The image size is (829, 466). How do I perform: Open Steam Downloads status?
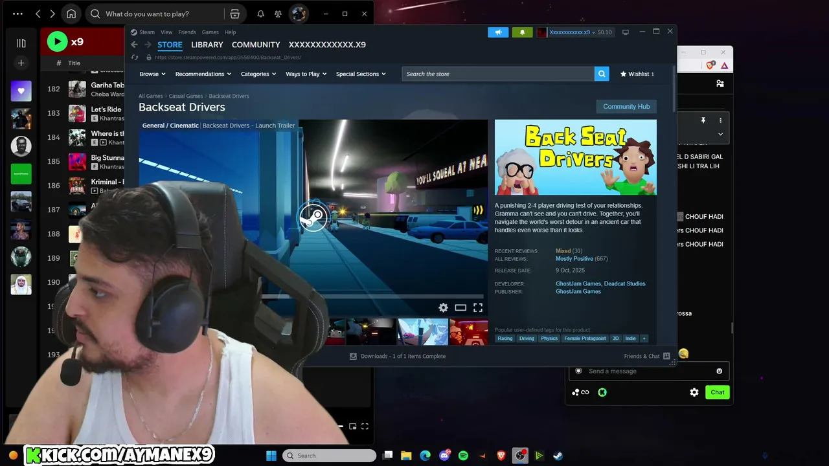(398, 356)
